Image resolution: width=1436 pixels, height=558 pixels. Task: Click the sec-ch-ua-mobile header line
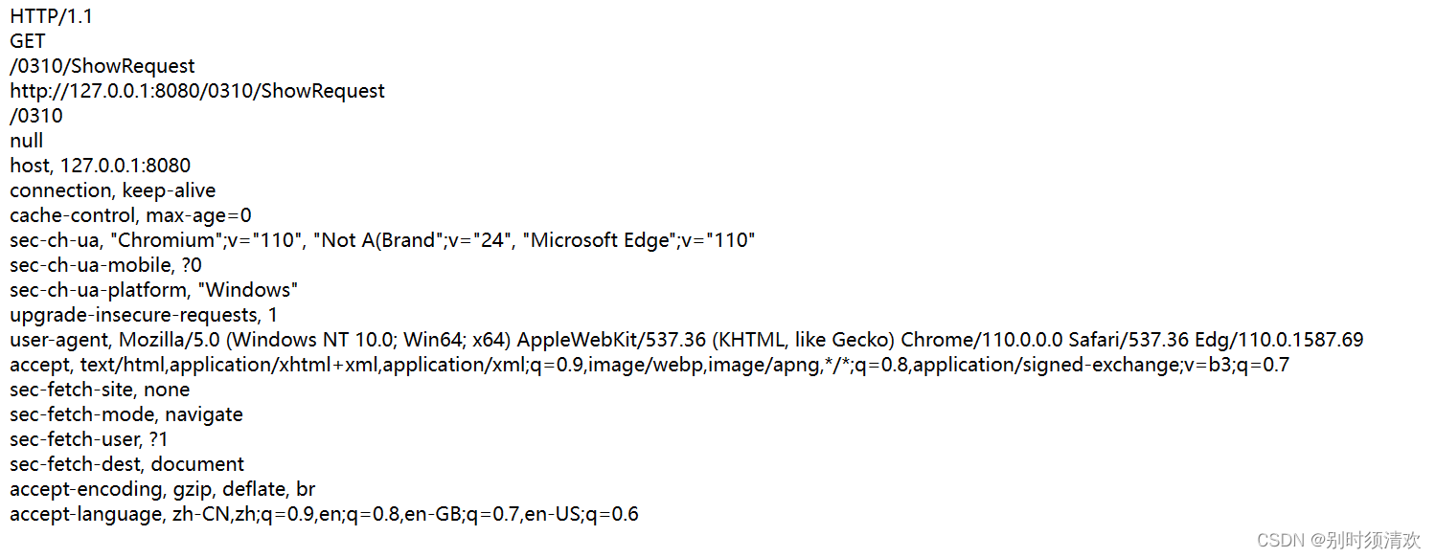pos(106,265)
